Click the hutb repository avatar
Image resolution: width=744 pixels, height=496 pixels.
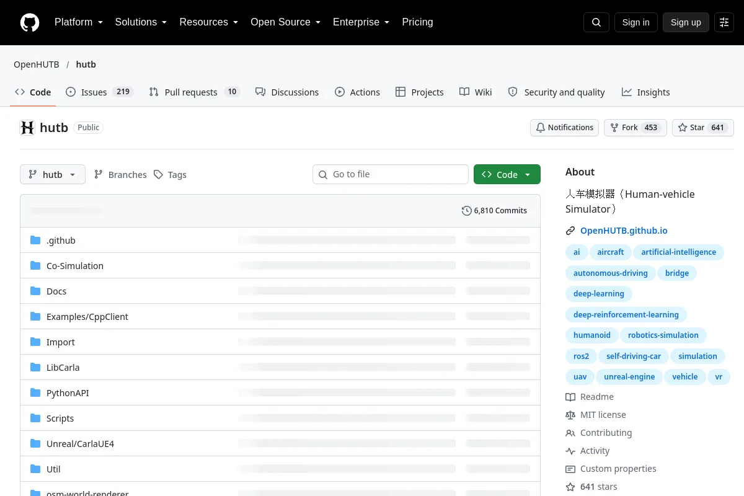click(27, 128)
